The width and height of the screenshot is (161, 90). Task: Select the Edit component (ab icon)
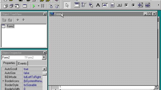pos(105,5)
